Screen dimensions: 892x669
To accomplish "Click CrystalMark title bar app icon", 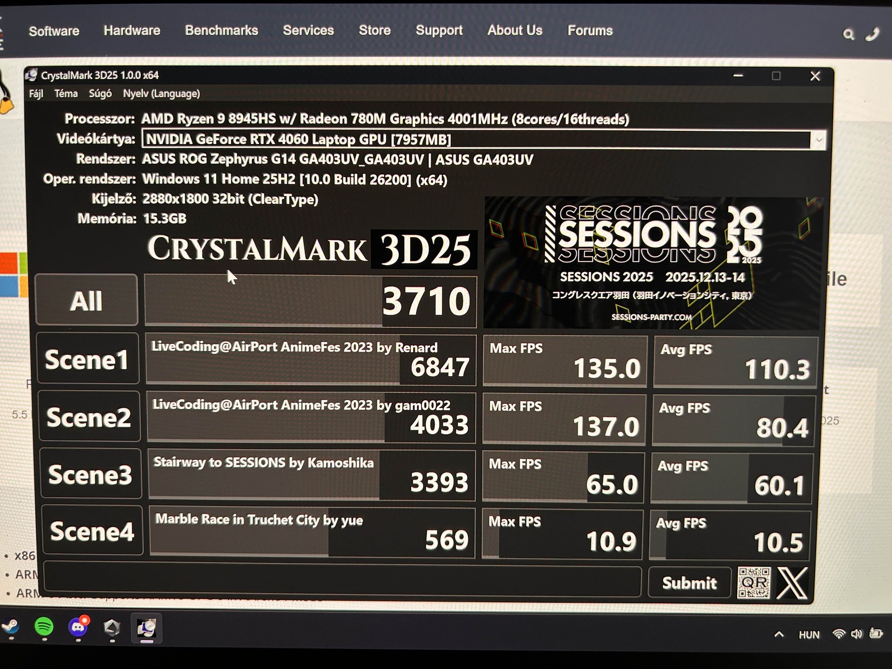I will click(31, 75).
